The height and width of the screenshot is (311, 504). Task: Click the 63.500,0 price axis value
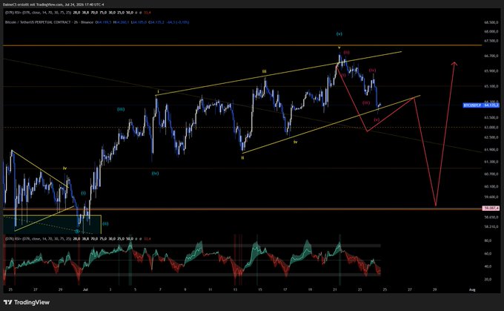click(491, 118)
